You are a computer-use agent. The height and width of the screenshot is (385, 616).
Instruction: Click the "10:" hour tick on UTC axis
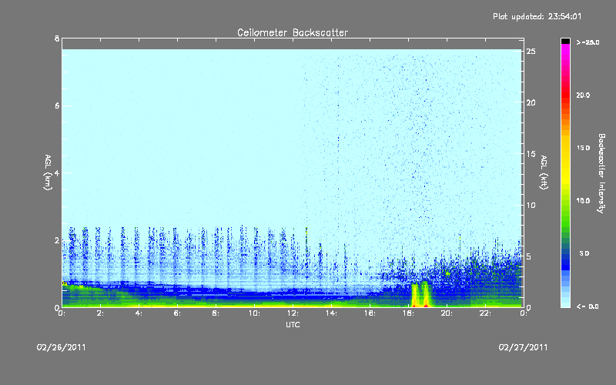tap(254, 313)
